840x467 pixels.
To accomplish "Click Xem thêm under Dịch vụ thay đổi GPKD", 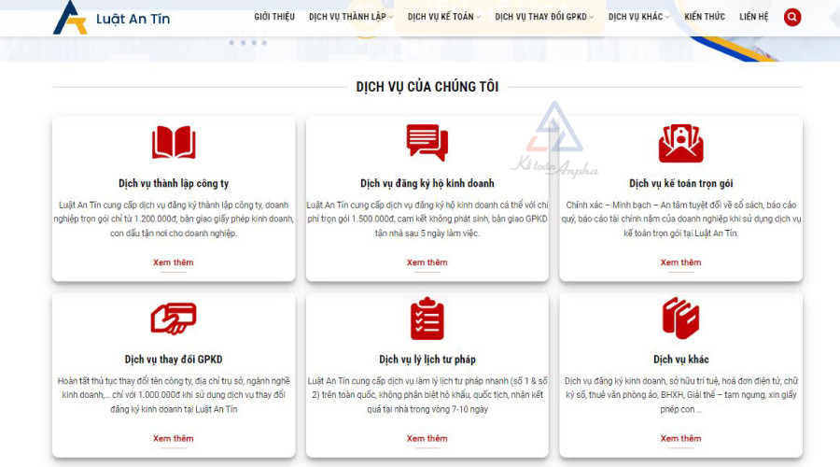I will click(x=173, y=438).
